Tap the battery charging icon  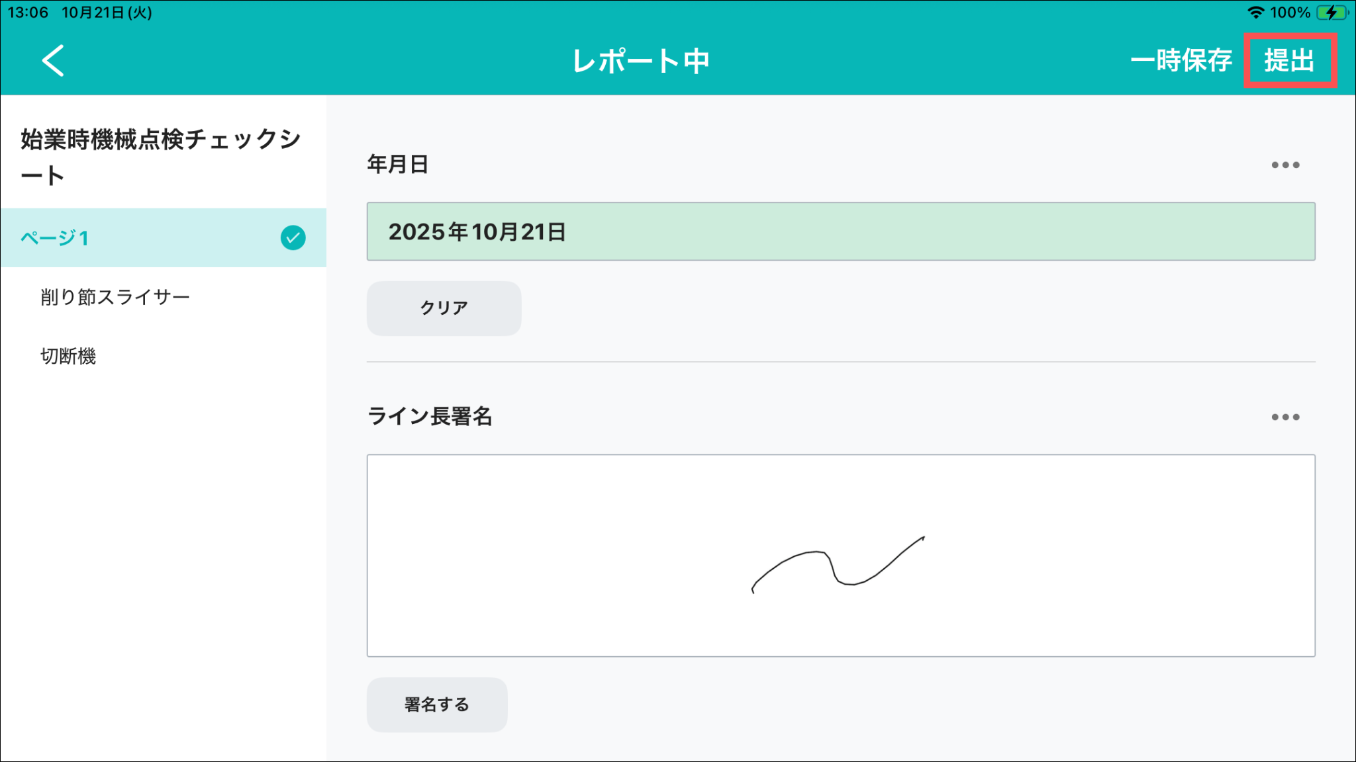pyautogui.click(x=1332, y=13)
